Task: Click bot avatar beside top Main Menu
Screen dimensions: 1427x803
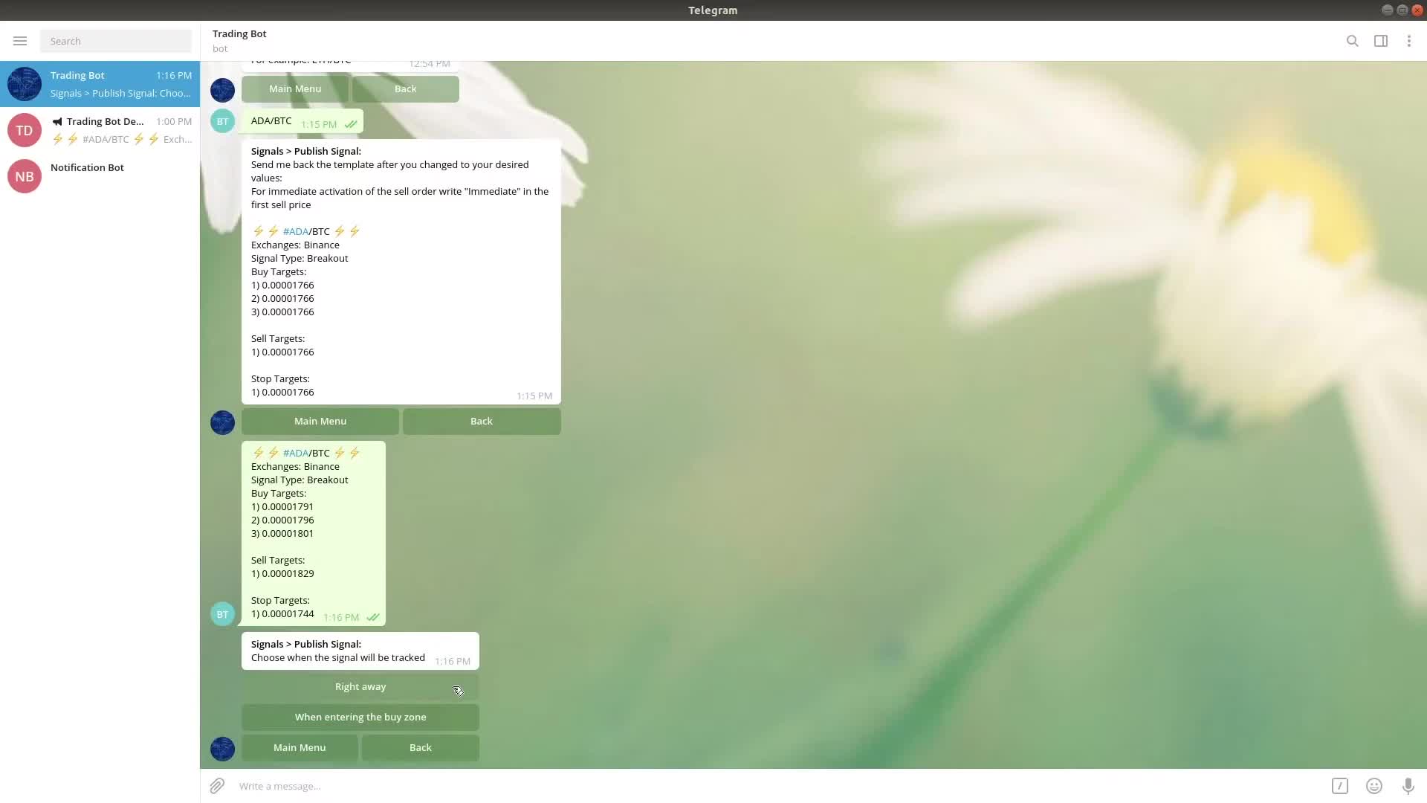Action: click(222, 90)
